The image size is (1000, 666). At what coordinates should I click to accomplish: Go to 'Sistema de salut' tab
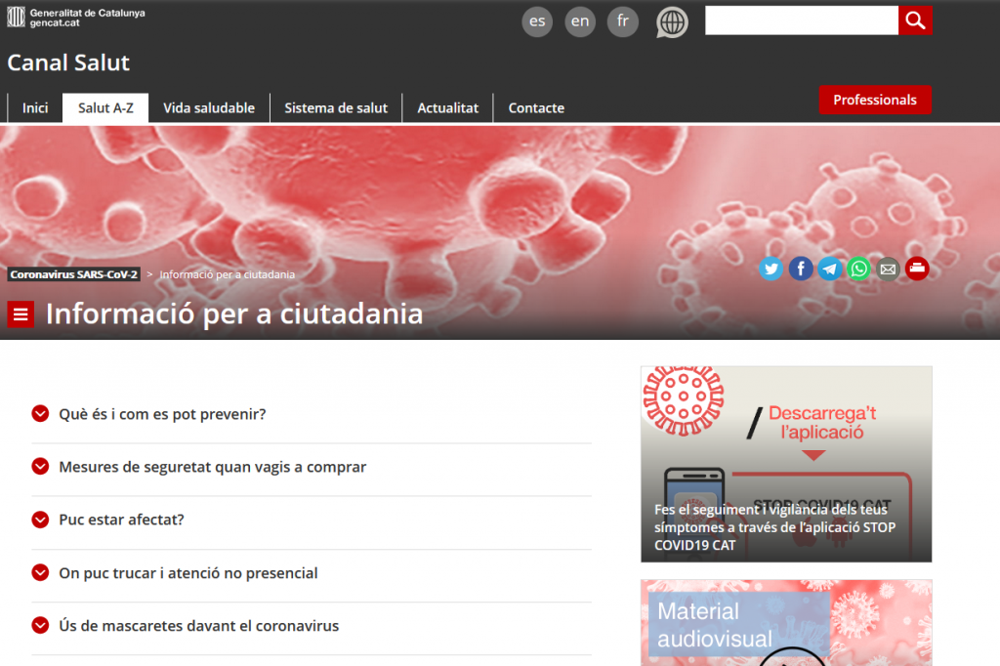336,108
